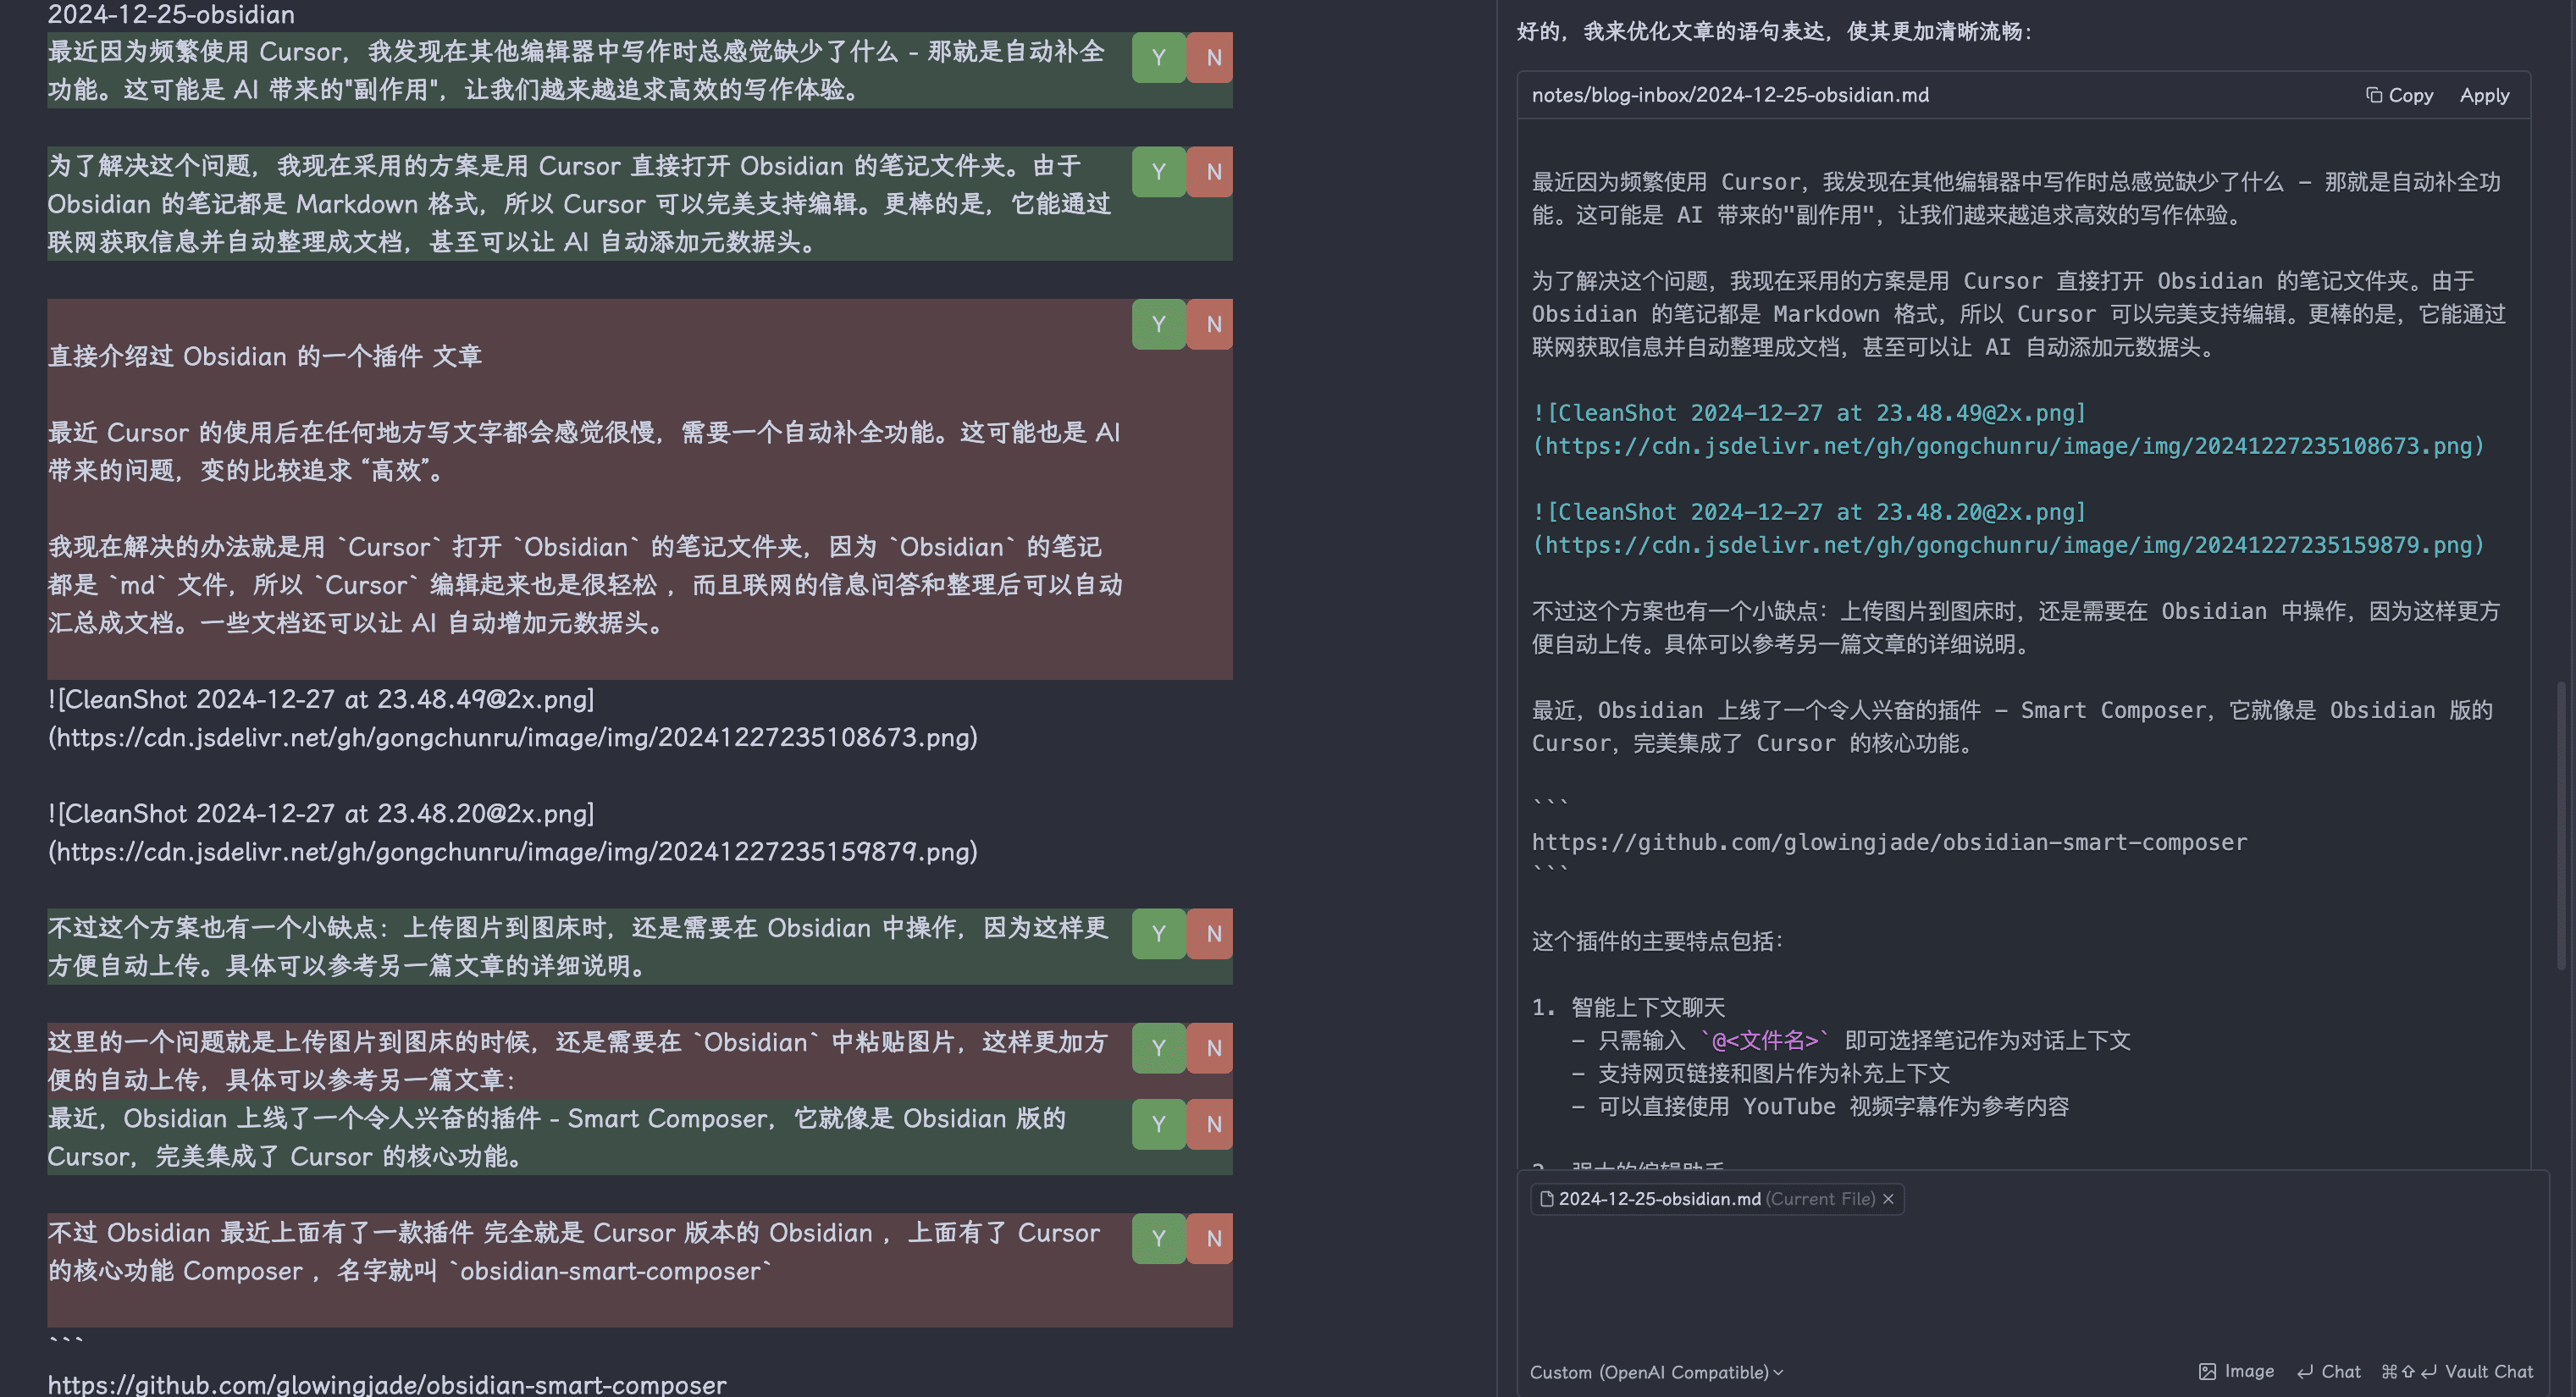The height and width of the screenshot is (1397, 2576).
Task: Apply the suggested changes to the note
Action: (2484, 95)
